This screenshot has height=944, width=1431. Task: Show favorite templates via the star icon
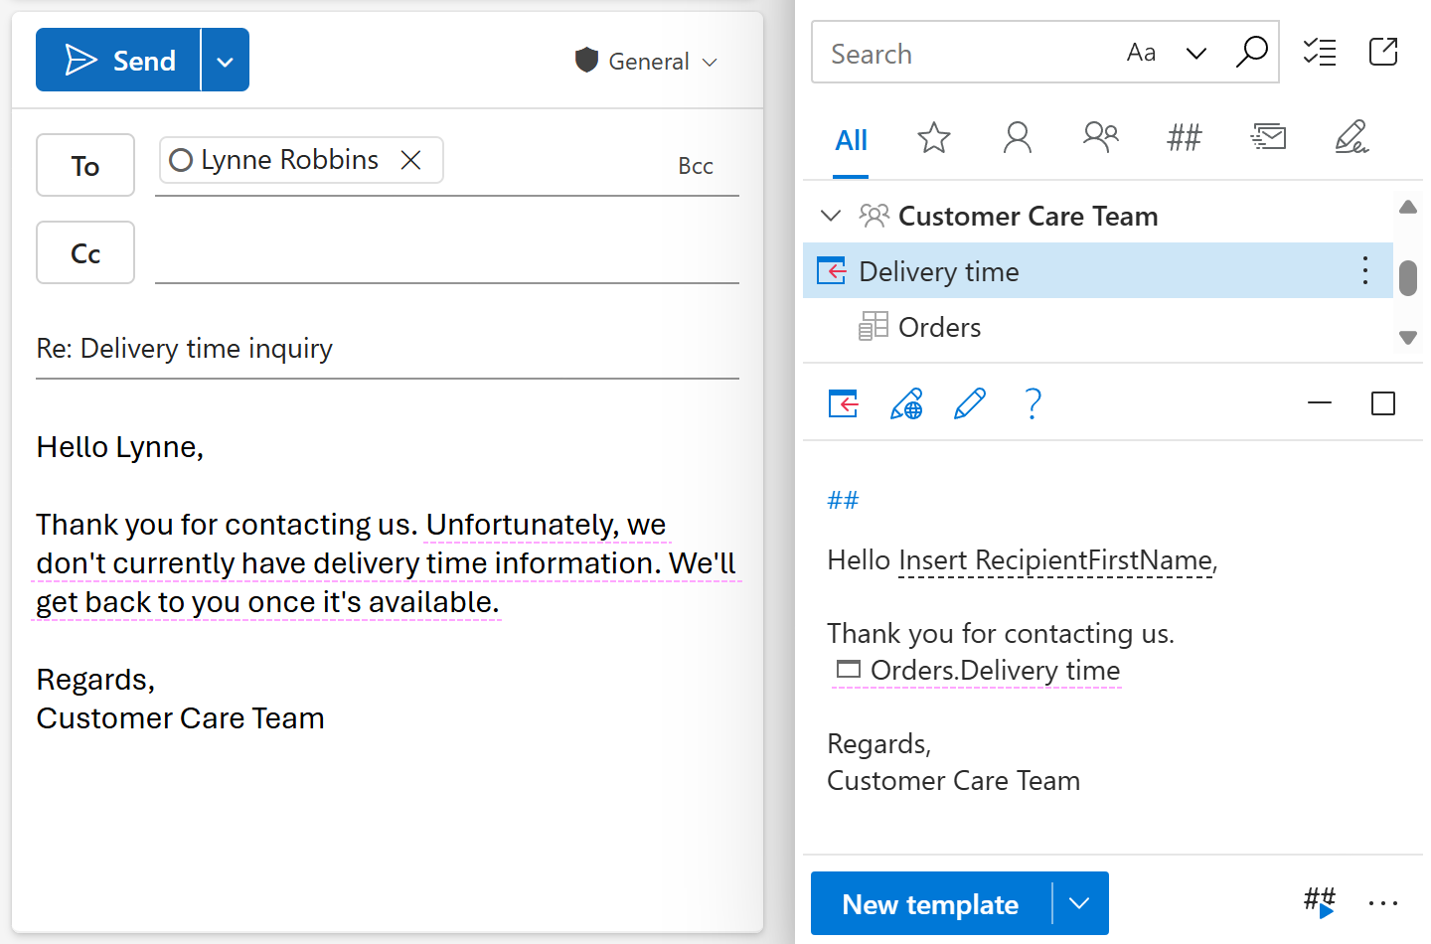934,138
